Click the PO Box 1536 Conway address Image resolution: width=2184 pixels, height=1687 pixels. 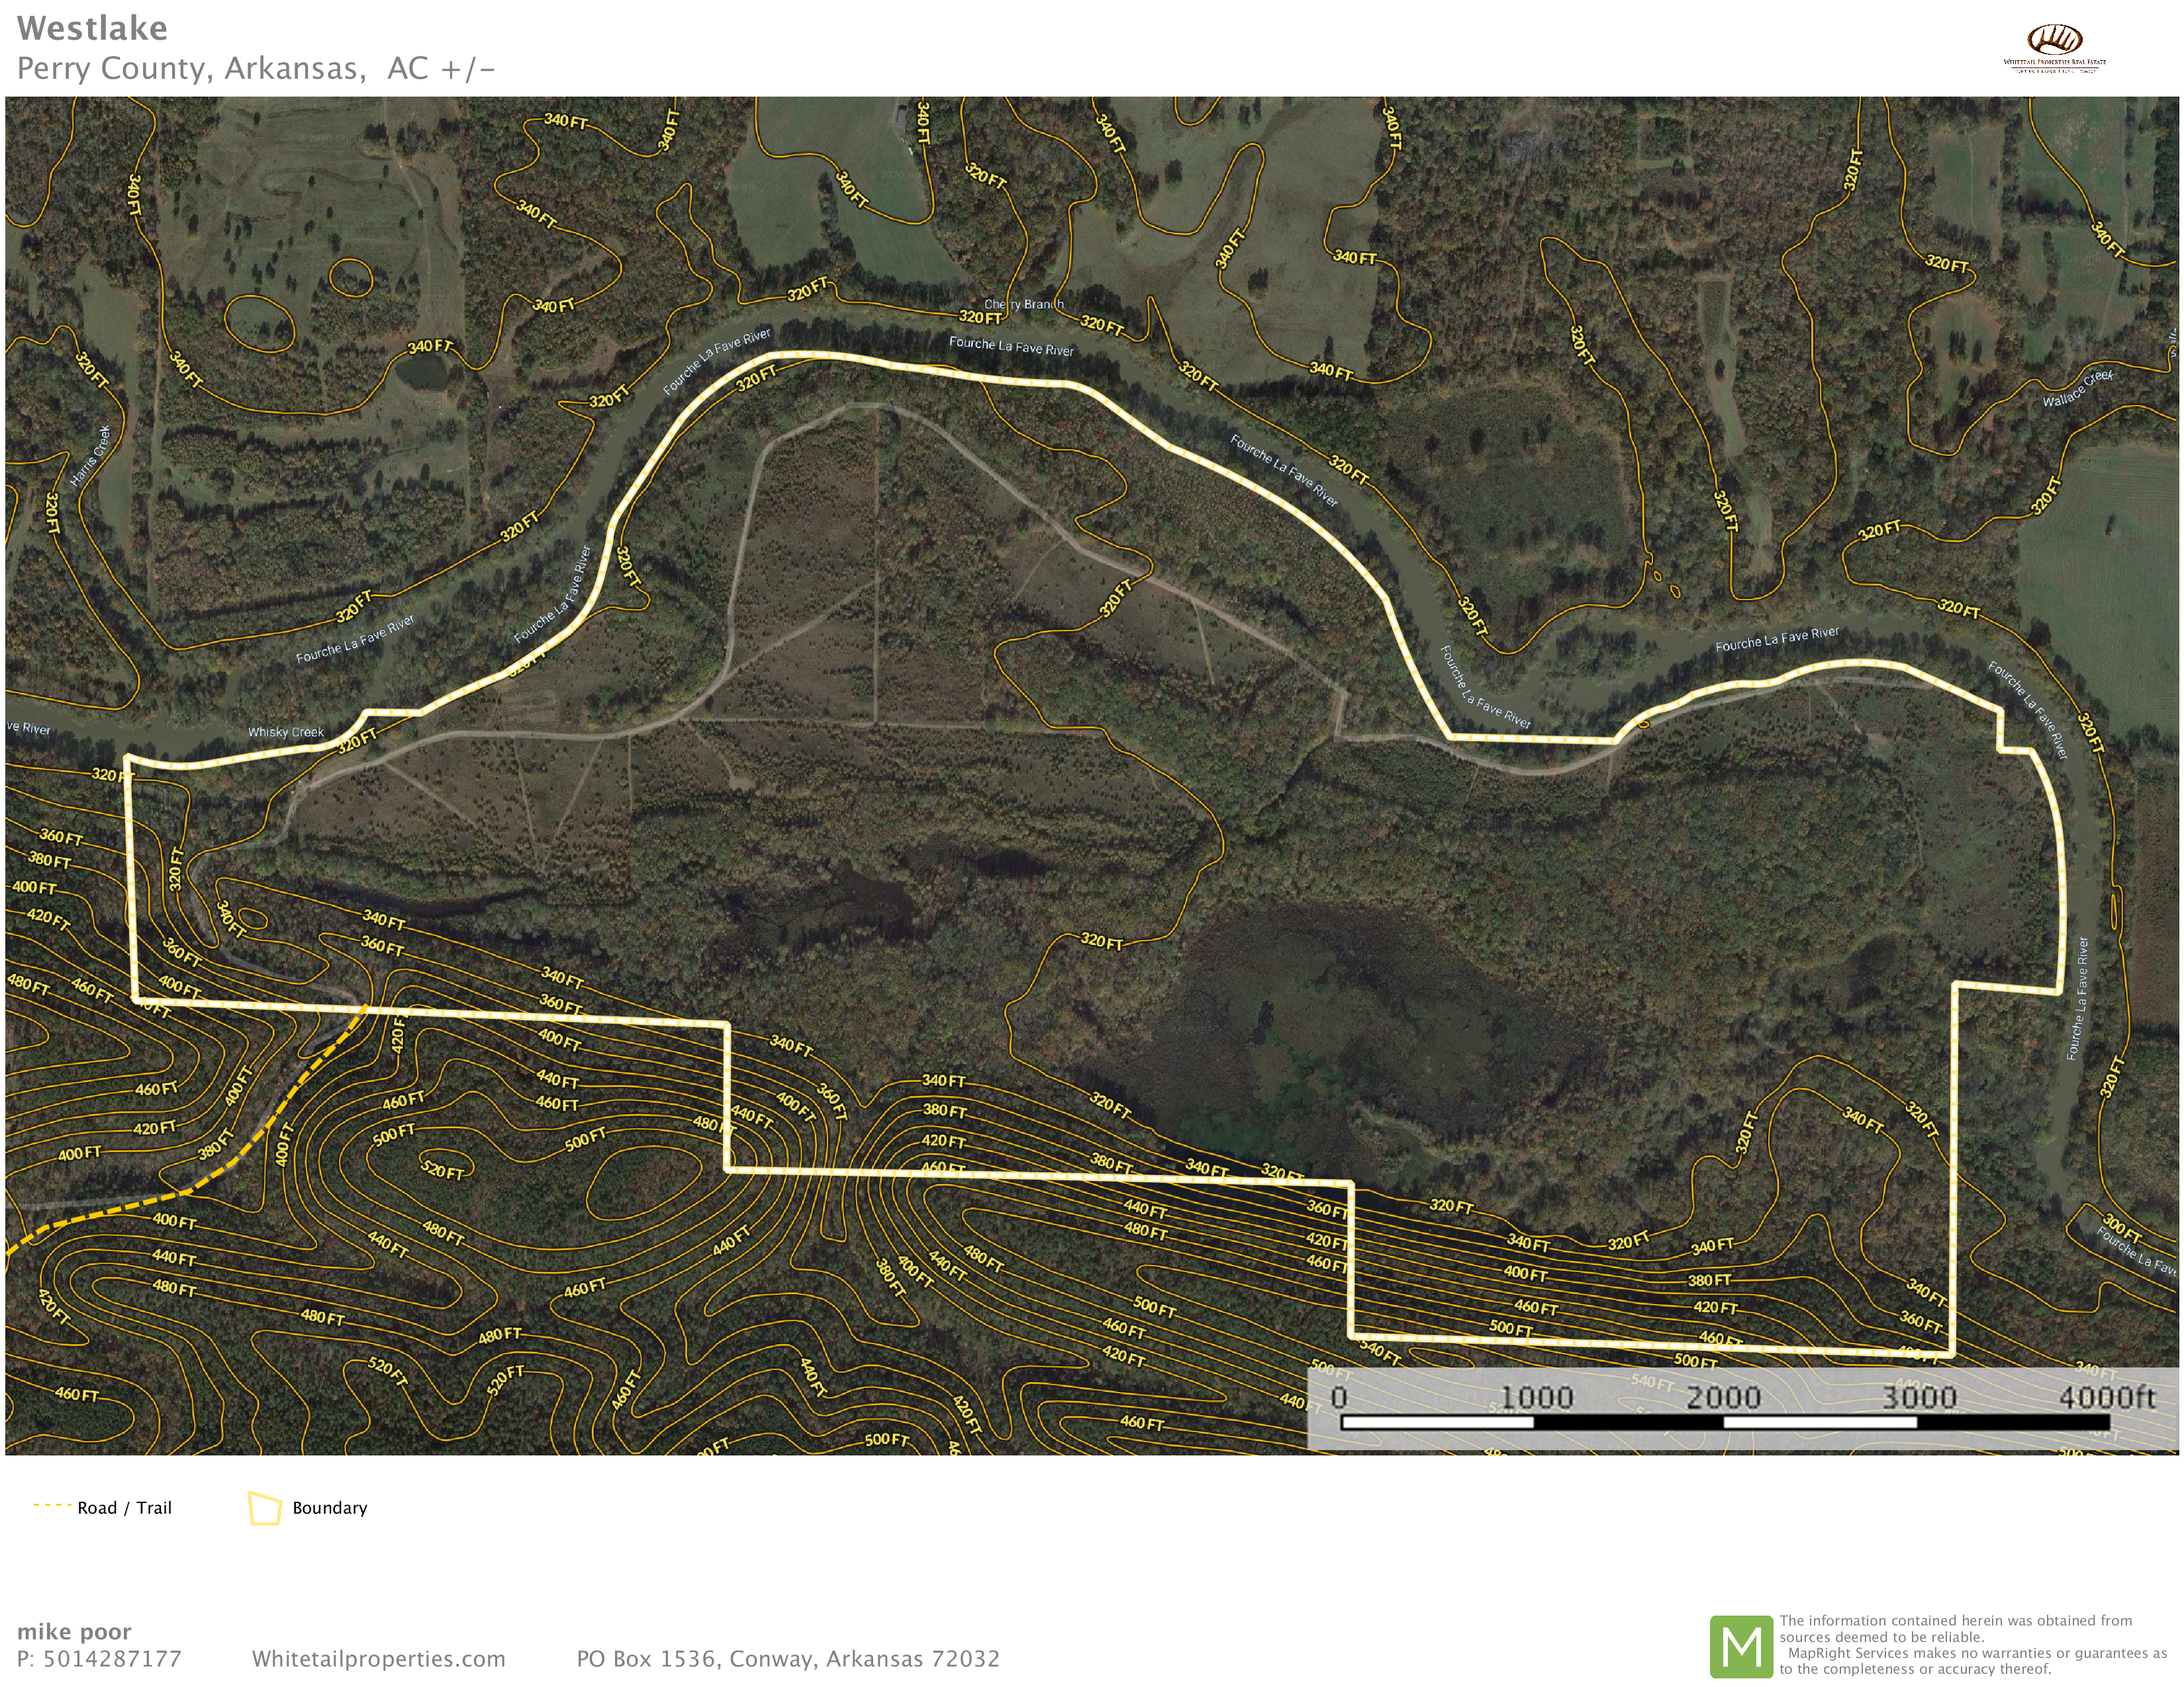(787, 1659)
